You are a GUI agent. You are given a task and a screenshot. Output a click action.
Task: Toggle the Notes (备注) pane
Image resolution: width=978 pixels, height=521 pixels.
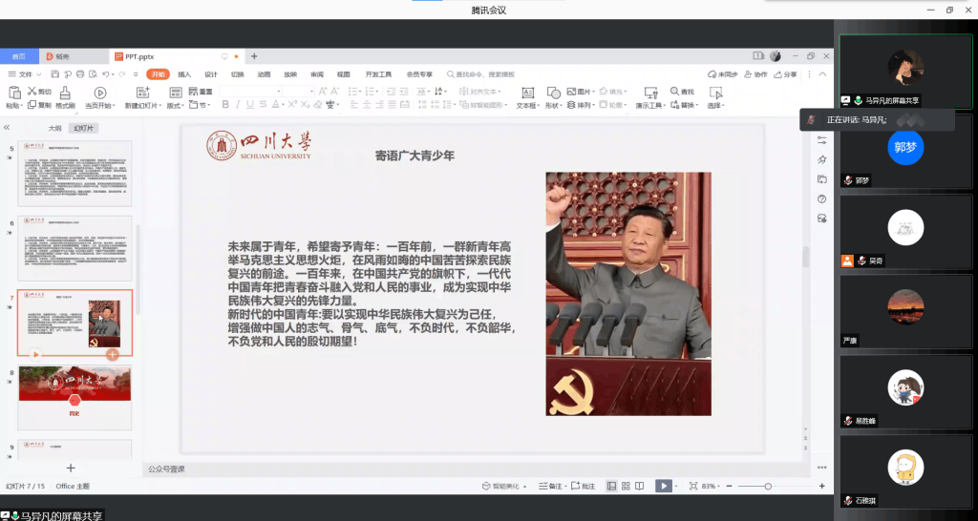[x=551, y=486]
